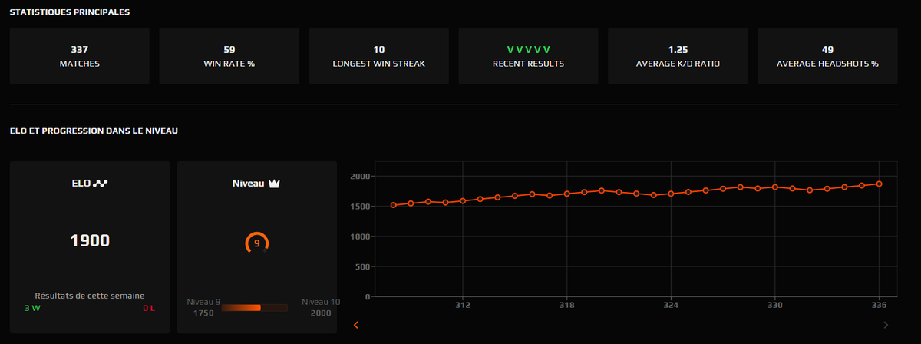
Task: Click the '3 W' weekly wins text
Action: [x=32, y=309]
